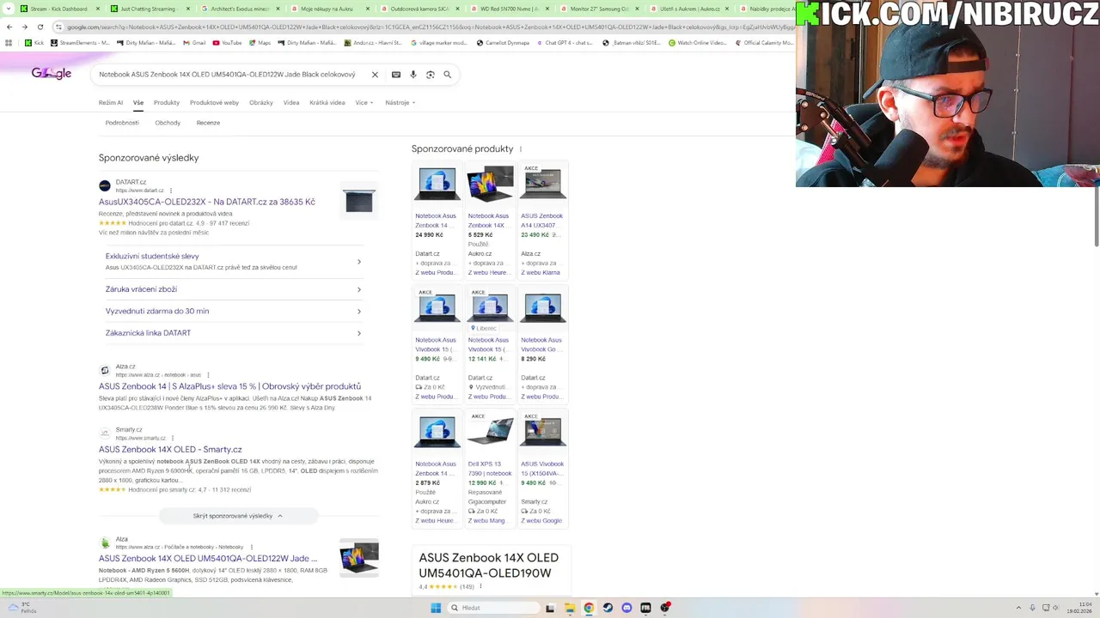
Task: Filter by Obchody chip
Action: (x=168, y=123)
